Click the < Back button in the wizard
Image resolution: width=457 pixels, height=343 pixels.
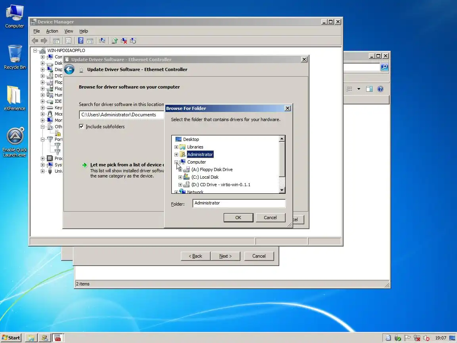coord(195,256)
